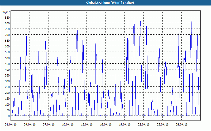This screenshot has width=211, height=131.
Task: Click the 'W/m²' axis unit label
Action: 6,12
